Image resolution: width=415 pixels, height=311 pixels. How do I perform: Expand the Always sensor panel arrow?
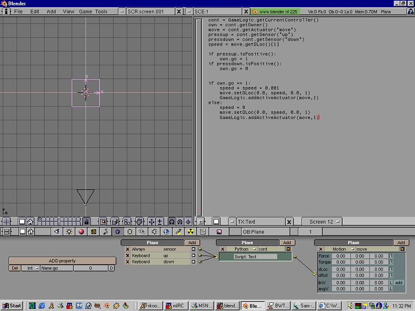(194, 249)
